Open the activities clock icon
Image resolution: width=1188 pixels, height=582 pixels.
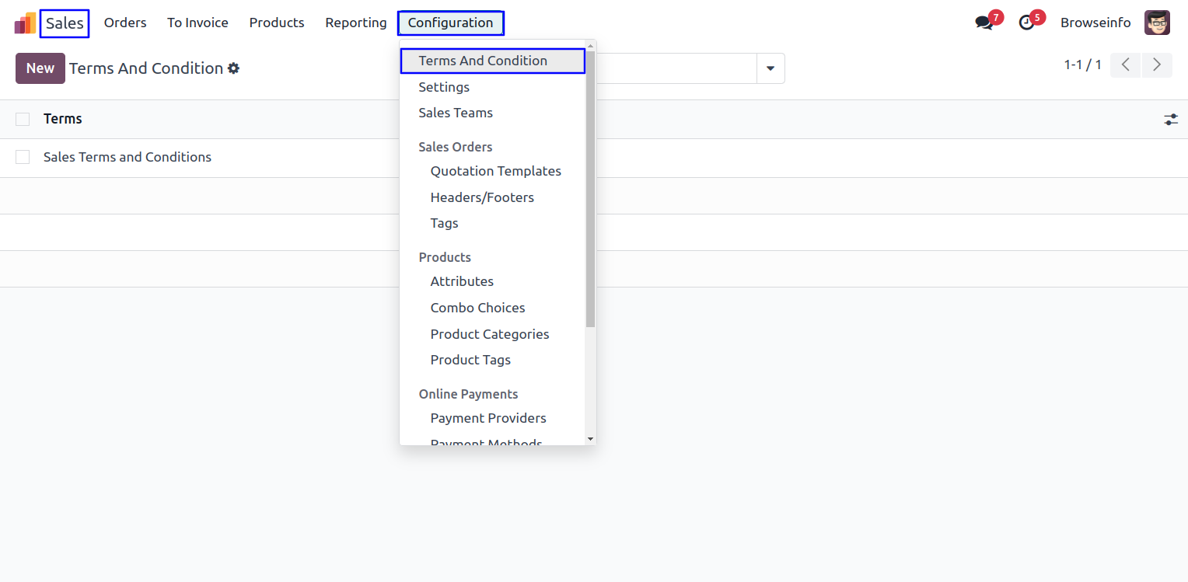[x=1026, y=23]
